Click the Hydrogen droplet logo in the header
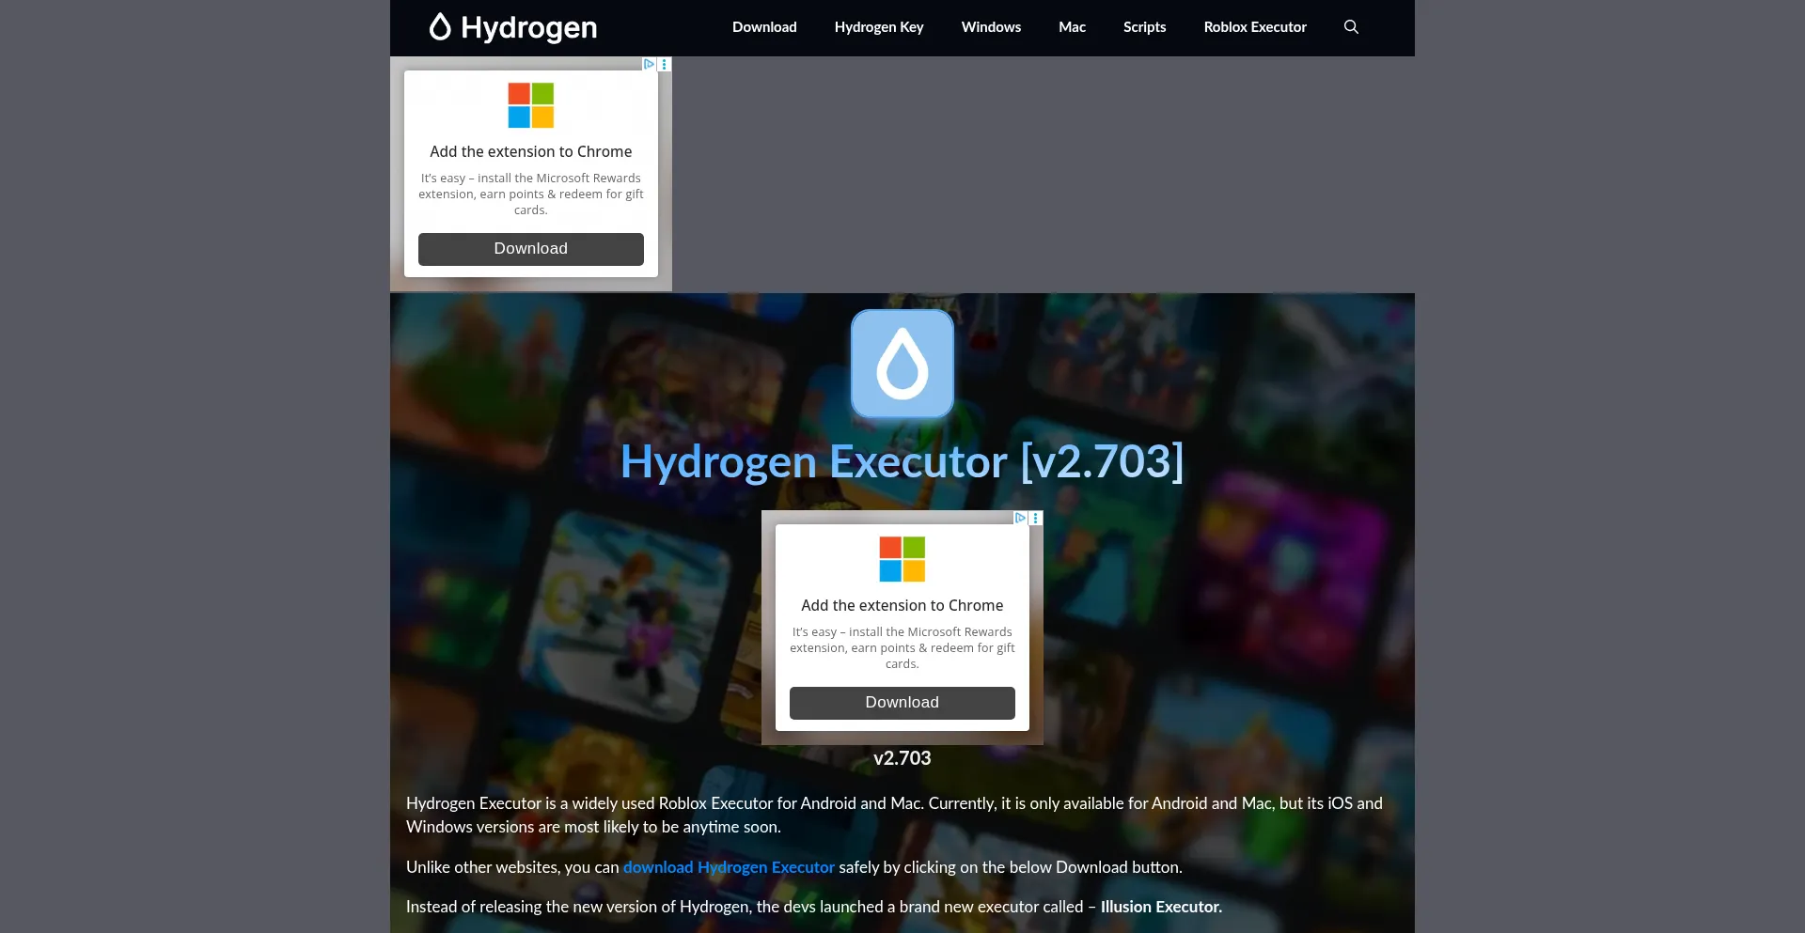This screenshot has width=1805, height=933. (439, 27)
